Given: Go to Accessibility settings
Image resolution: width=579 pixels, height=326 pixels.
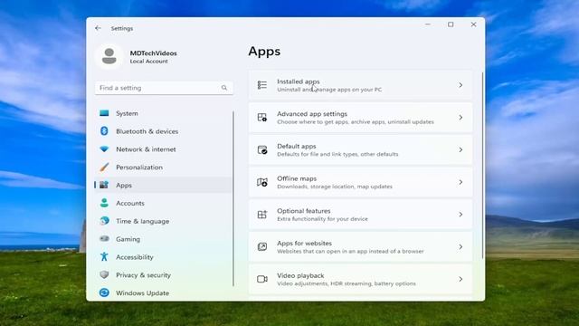Looking at the screenshot, I should point(164,257).
